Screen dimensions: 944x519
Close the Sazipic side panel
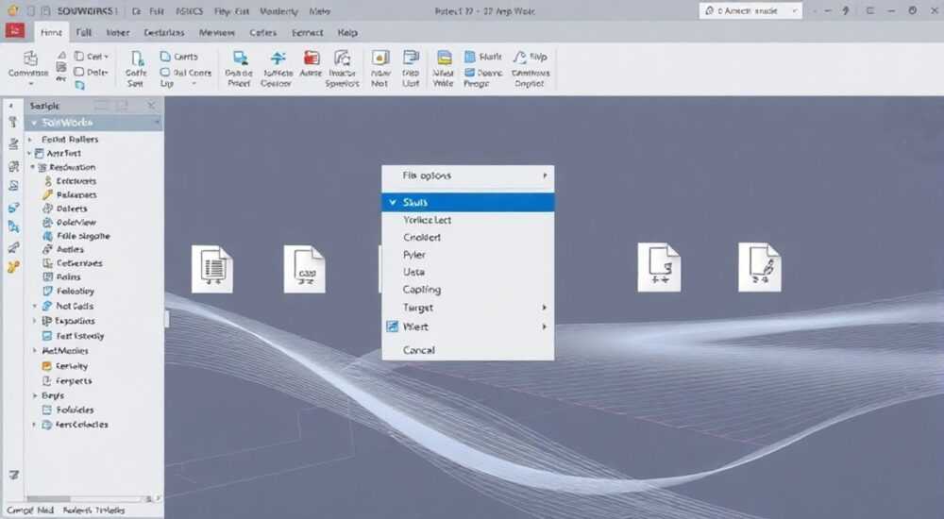point(151,106)
